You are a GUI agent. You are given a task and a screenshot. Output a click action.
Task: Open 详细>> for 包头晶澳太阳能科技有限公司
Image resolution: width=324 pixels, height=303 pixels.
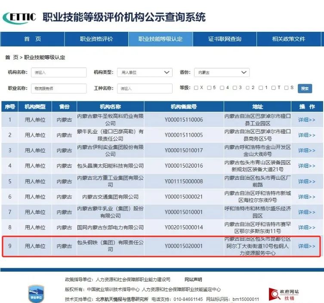tap(307, 166)
